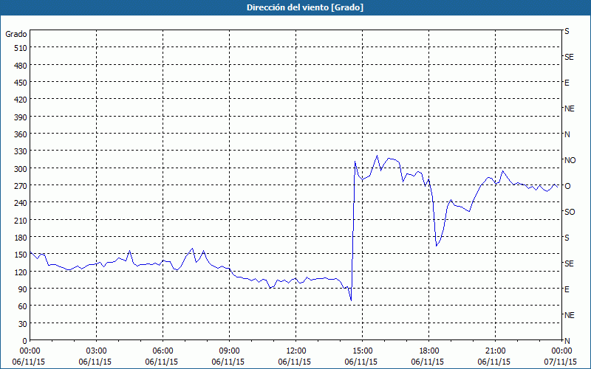Select the 60 degree axis label
This screenshot has width=591, height=369.
pyautogui.click(x=23, y=306)
